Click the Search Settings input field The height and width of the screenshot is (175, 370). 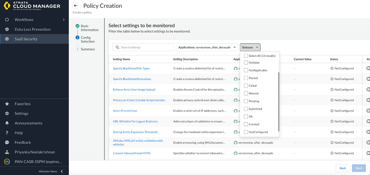pyautogui.click(x=144, y=47)
